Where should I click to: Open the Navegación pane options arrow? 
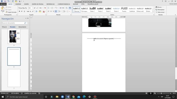pyautogui.click(x=26, y=18)
